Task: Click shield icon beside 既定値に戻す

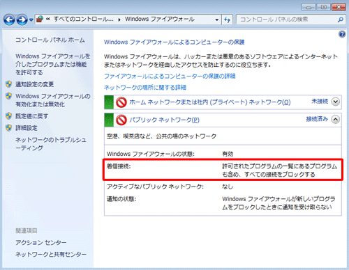Action: coord(9,116)
